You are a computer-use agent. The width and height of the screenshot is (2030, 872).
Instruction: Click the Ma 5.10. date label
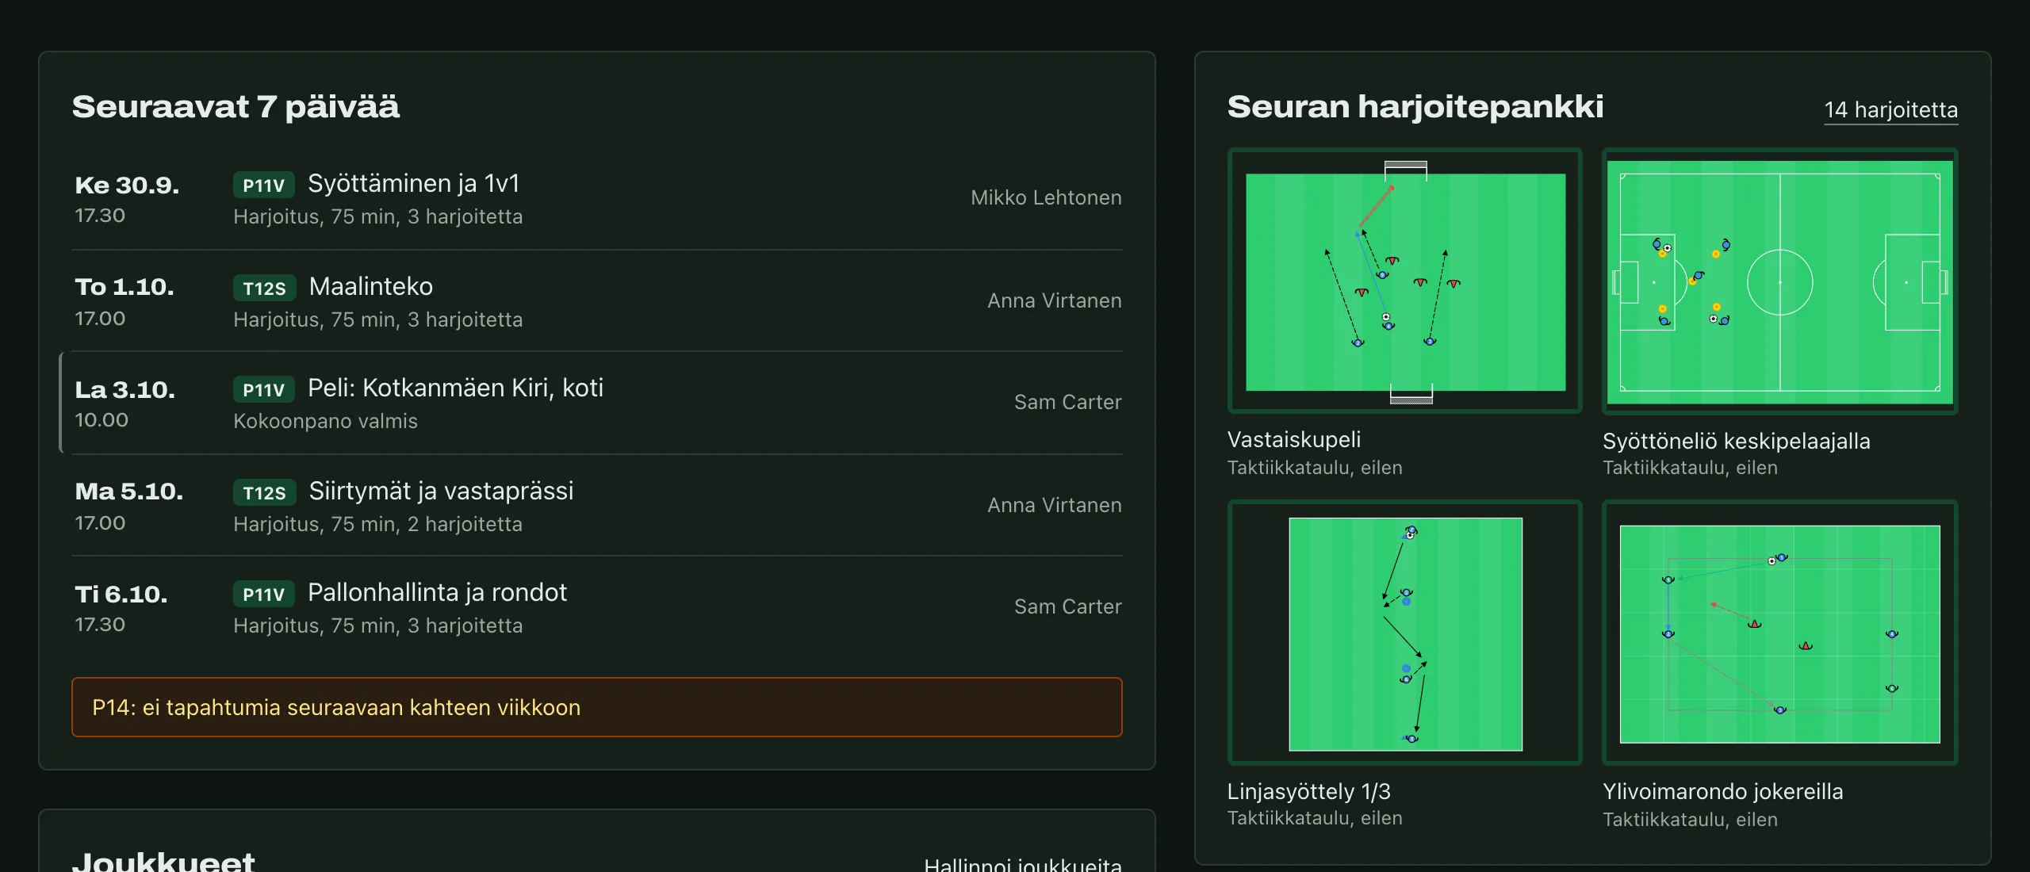(x=128, y=491)
